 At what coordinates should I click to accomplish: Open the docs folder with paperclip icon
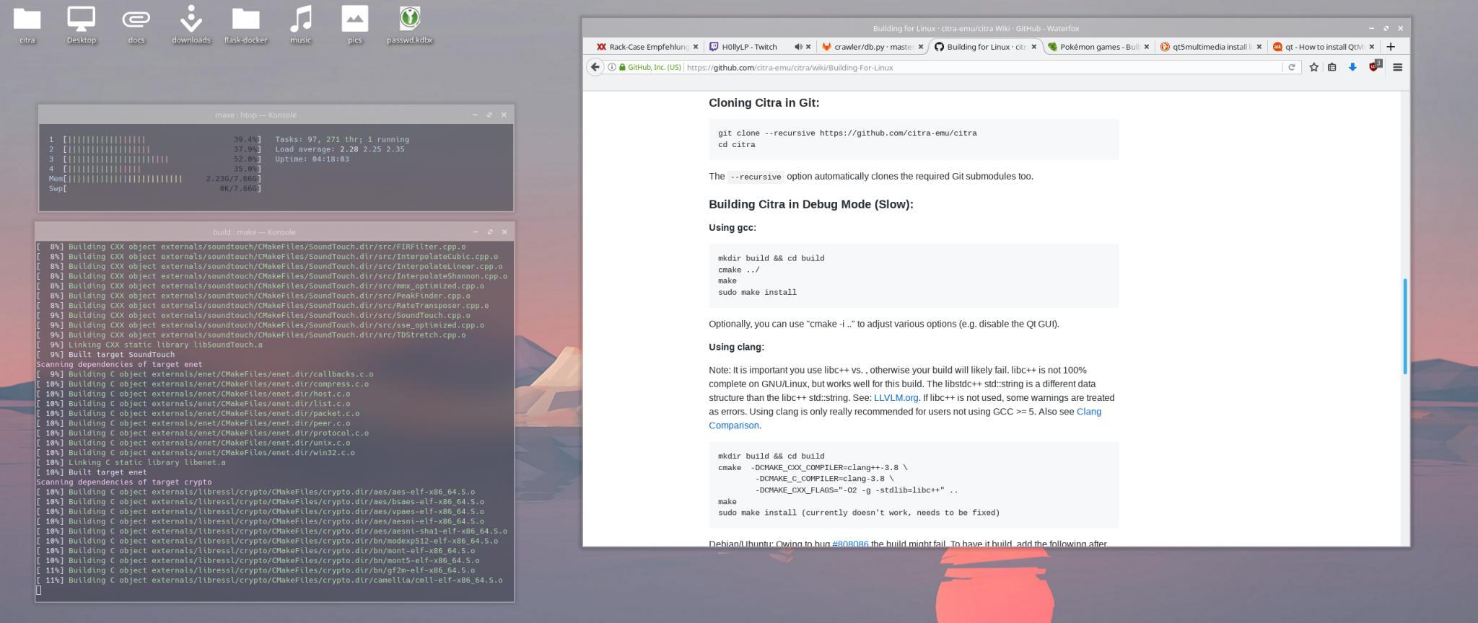[x=136, y=25]
